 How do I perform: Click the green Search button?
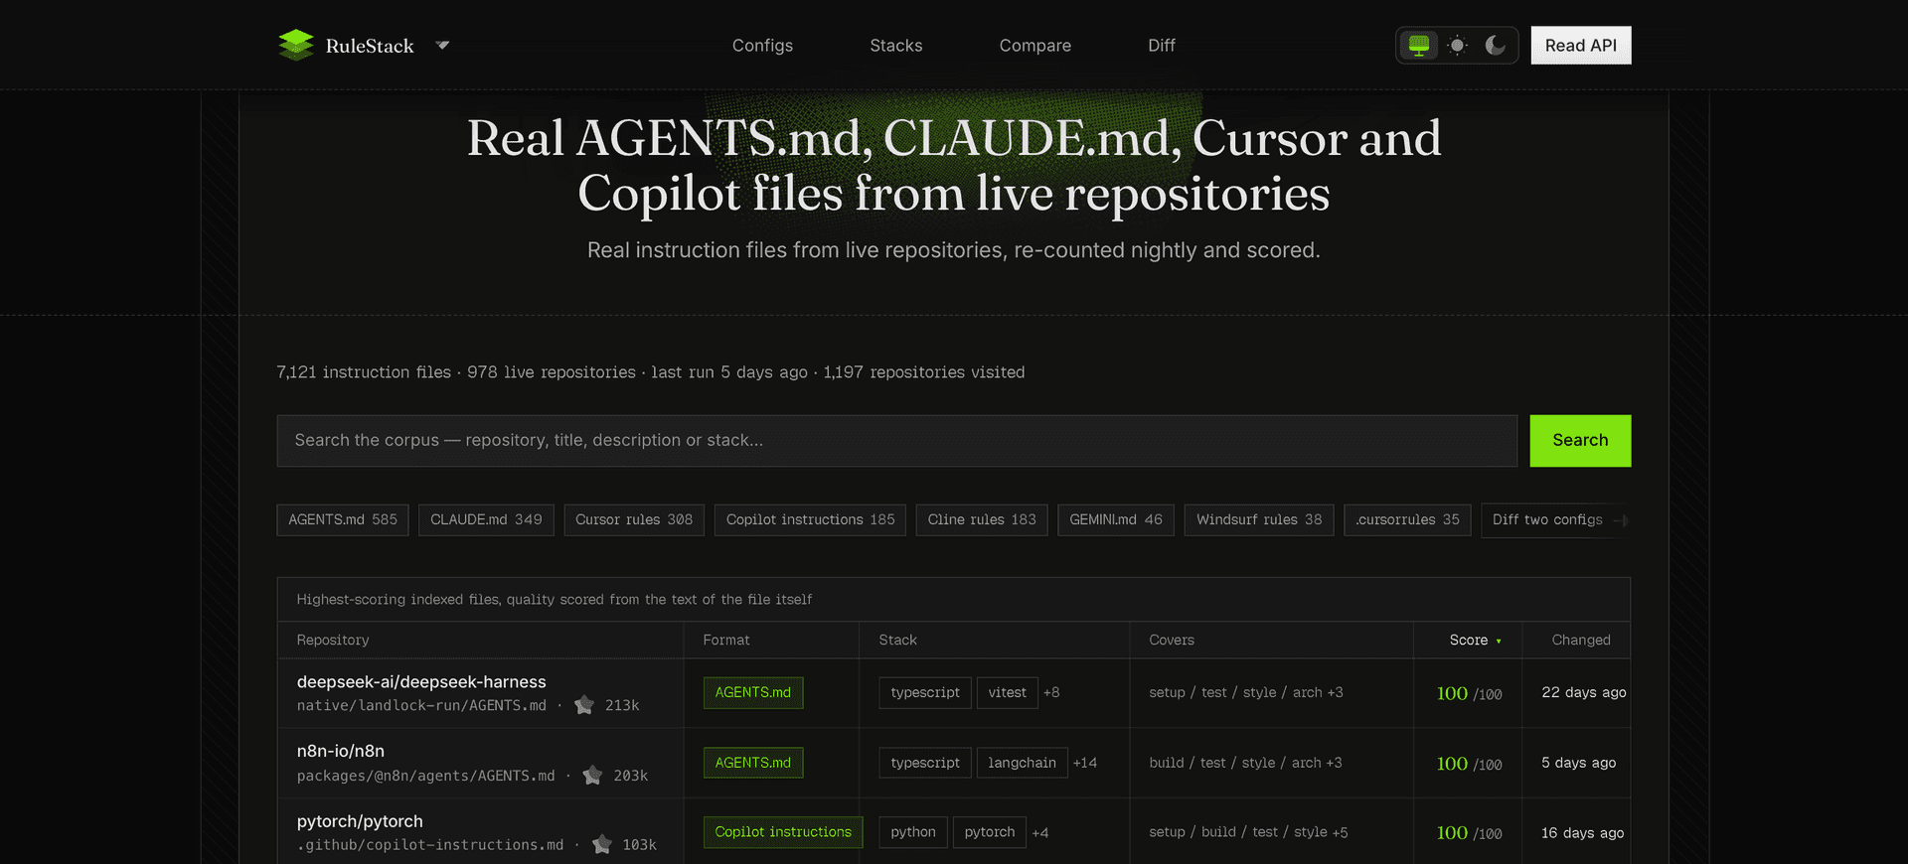(x=1580, y=441)
